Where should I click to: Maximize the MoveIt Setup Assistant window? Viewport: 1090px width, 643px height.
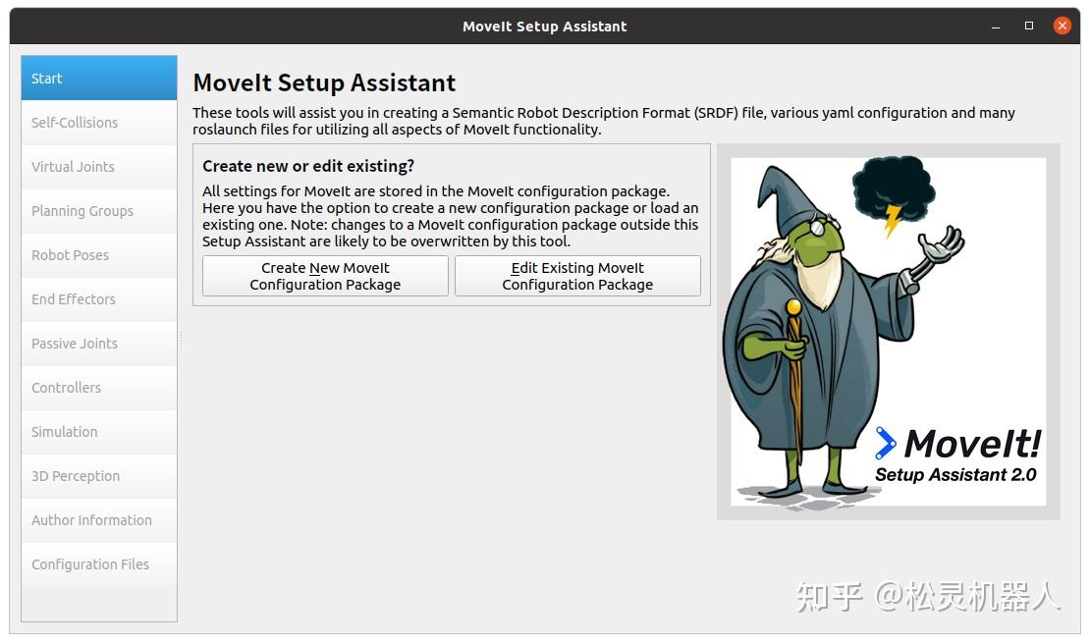pos(1029,26)
